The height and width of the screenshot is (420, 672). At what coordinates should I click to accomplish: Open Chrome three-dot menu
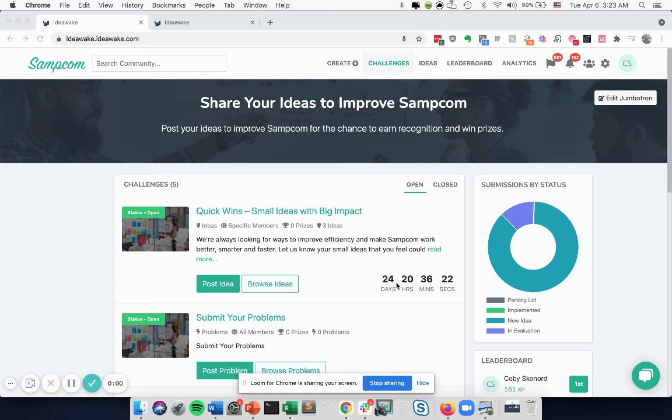coord(661,39)
